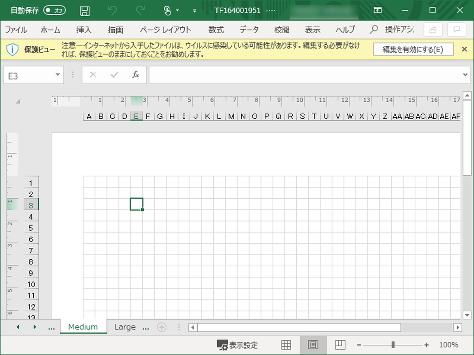
Task: Click the Ribbon display options icon
Action: pos(378,10)
